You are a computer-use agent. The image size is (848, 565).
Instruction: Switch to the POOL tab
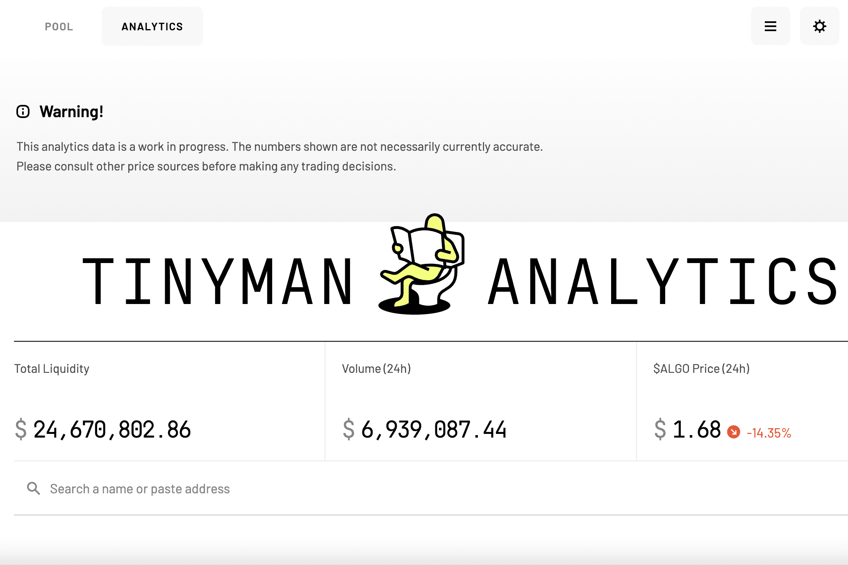(x=59, y=26)
